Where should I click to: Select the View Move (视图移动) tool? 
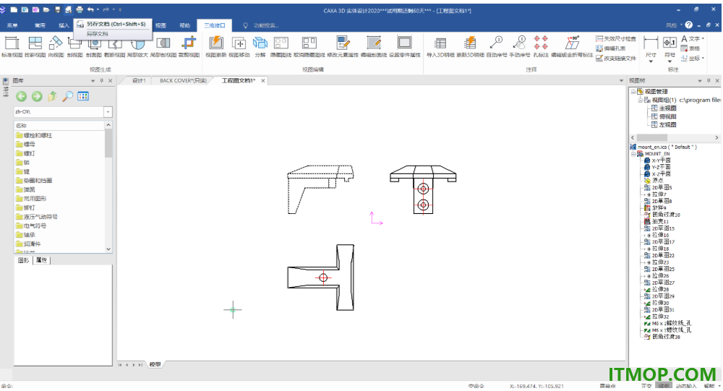pos(239,47)
